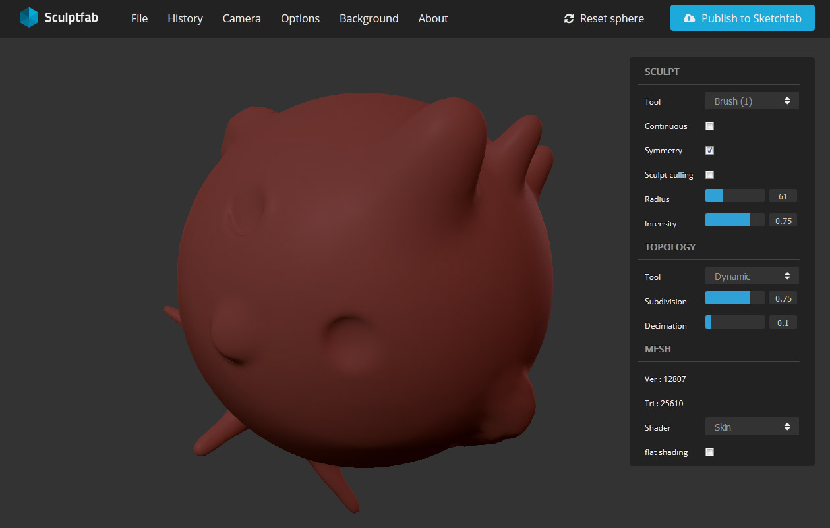The width and height of the screenshot is (830, 528).
Task: Click the Sculptfab cube logo icon
Action: pyautogui.click(x=29, y=18)
